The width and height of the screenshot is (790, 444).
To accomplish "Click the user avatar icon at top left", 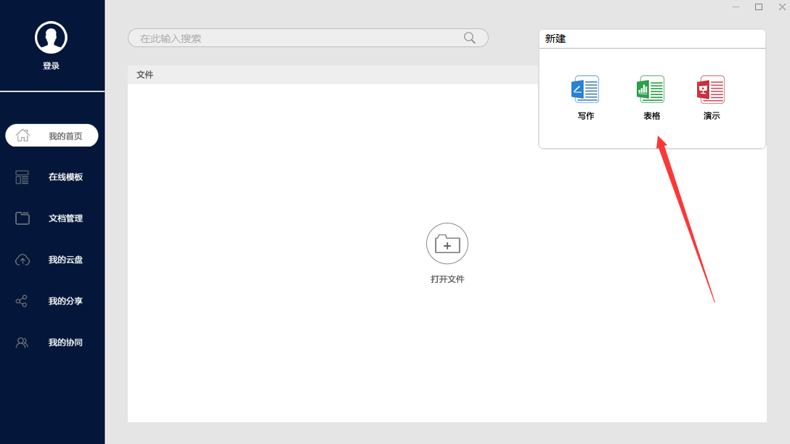I will point(51,36).
